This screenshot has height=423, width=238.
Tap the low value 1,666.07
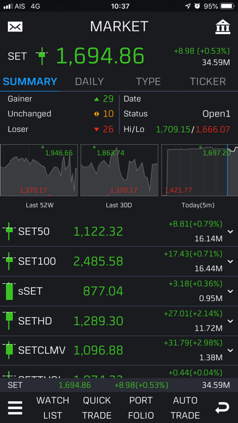pos(212,129)
